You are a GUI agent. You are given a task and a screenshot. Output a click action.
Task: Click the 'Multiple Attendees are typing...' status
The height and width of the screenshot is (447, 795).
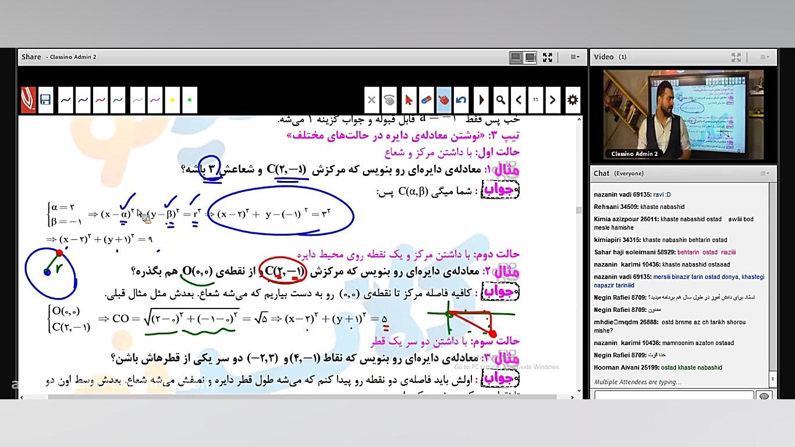pyautogui.click(x=637, y=382)
